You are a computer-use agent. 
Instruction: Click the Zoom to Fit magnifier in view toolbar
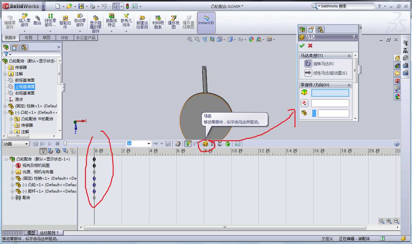[x=190, y=39]
